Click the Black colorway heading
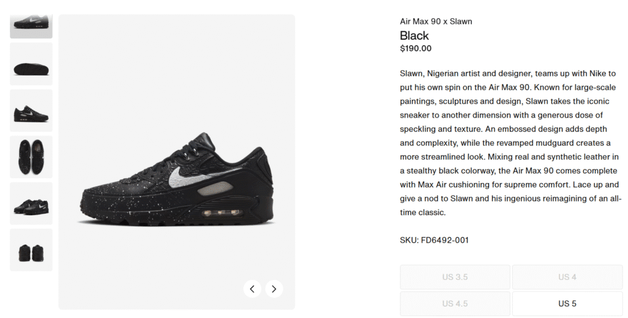The width and height of the screenshot is (628, 318). coord(414,36)
